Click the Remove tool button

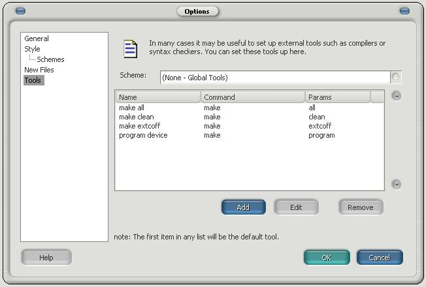[361, 207]
